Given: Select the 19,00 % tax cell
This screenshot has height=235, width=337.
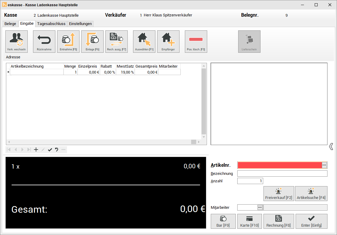Looking at the screenshot, I should (125, 72).
